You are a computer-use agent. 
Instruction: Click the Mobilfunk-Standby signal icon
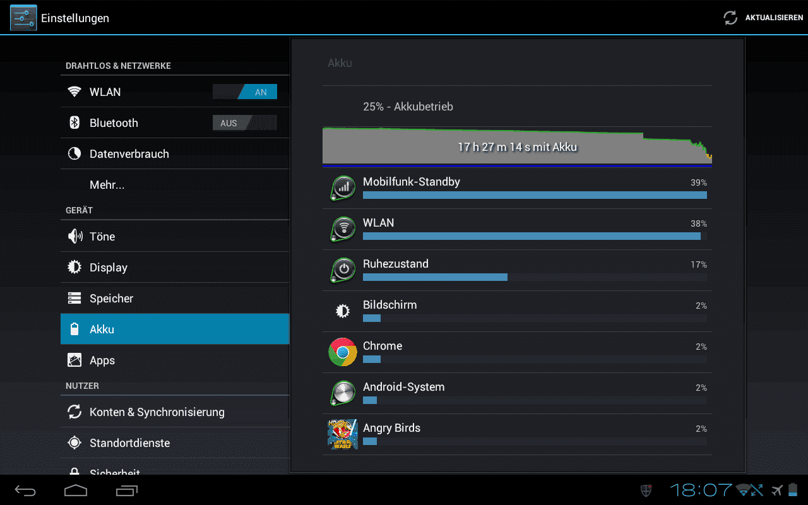pos(343,187)
